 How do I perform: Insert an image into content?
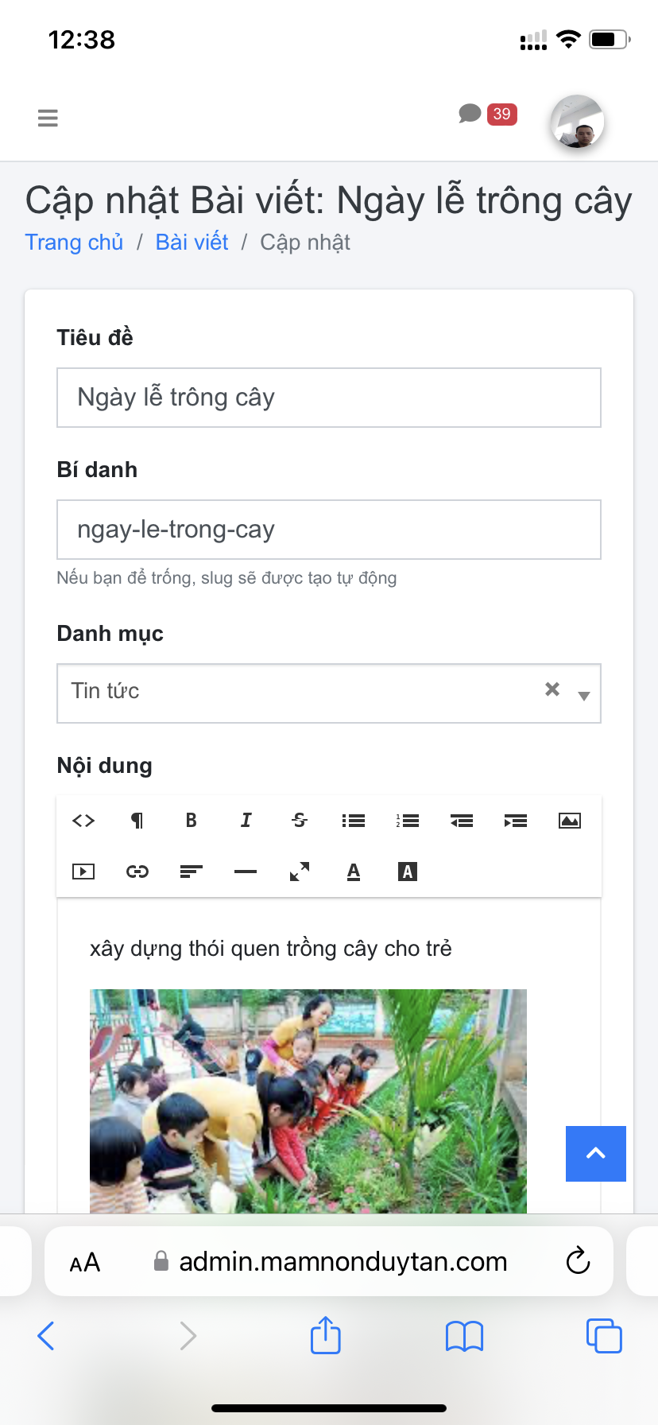[x=570, y=821]
